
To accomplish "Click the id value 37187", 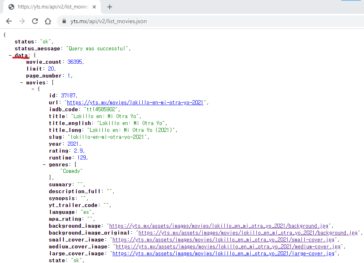I will (68, 95).
